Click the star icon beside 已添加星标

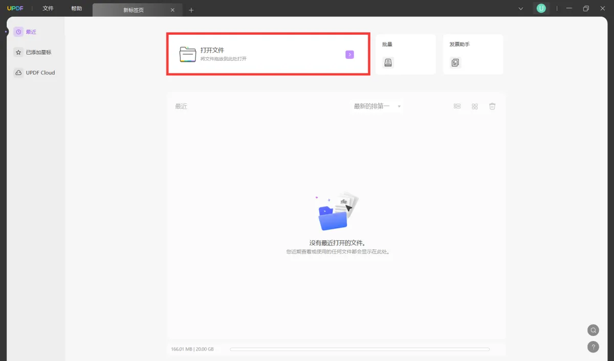(18, 52)
